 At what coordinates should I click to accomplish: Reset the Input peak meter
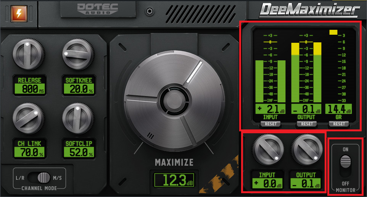(270, 124)
